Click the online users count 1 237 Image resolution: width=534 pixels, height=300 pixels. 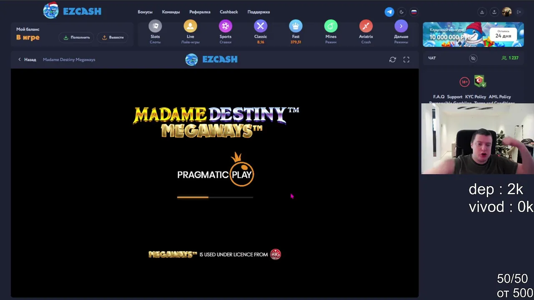tap(510, 58)
